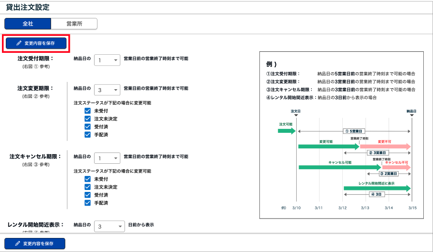Open the 注文受付期限 business days dropdown

(x=107, y=61)
